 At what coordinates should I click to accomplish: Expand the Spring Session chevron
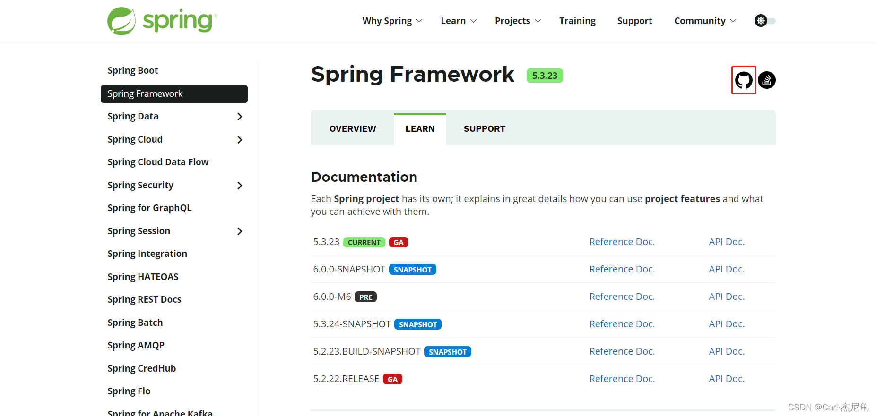tap(240, 231)
